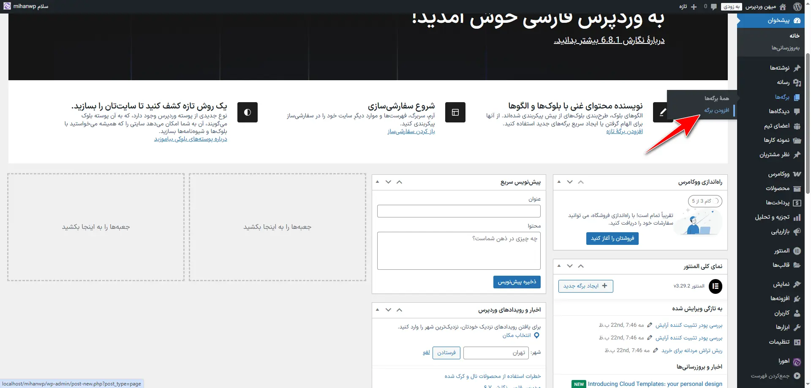This screenshot has width=811, height=388.
Task: Select the کاربران (Users) sidebar icon
Action: point(797,313)
